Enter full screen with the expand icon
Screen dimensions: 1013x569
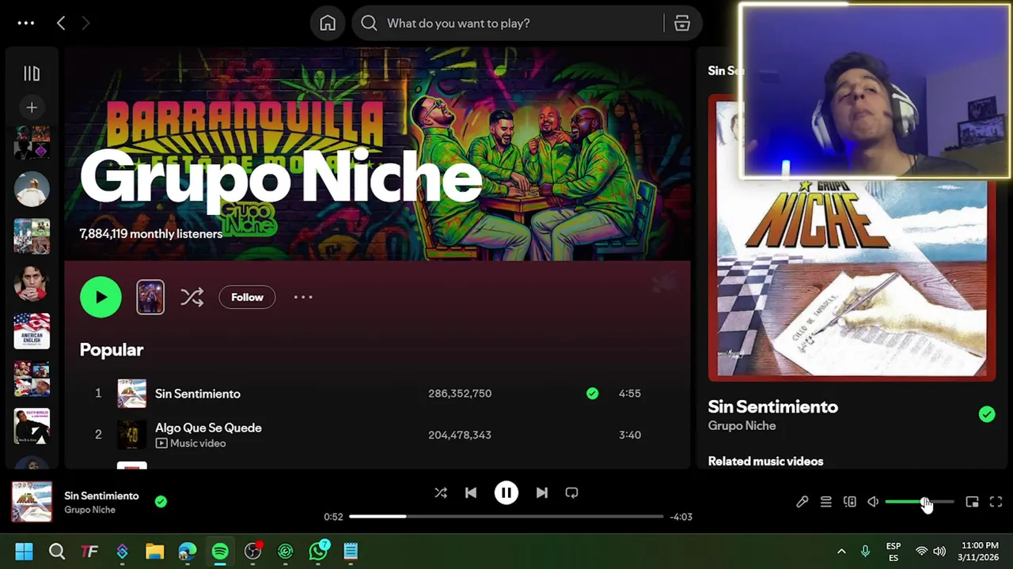pos(996,502)
